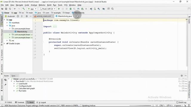Open the app run configuration dropdown
The image size is (191, 107).
point(32,9)
